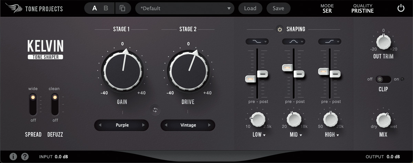413x163 pixels.
Task: Select previous Stage 1 color left arrow
Action: pos(100,125)
